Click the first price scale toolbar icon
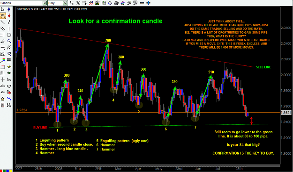 tap(72, 3)
